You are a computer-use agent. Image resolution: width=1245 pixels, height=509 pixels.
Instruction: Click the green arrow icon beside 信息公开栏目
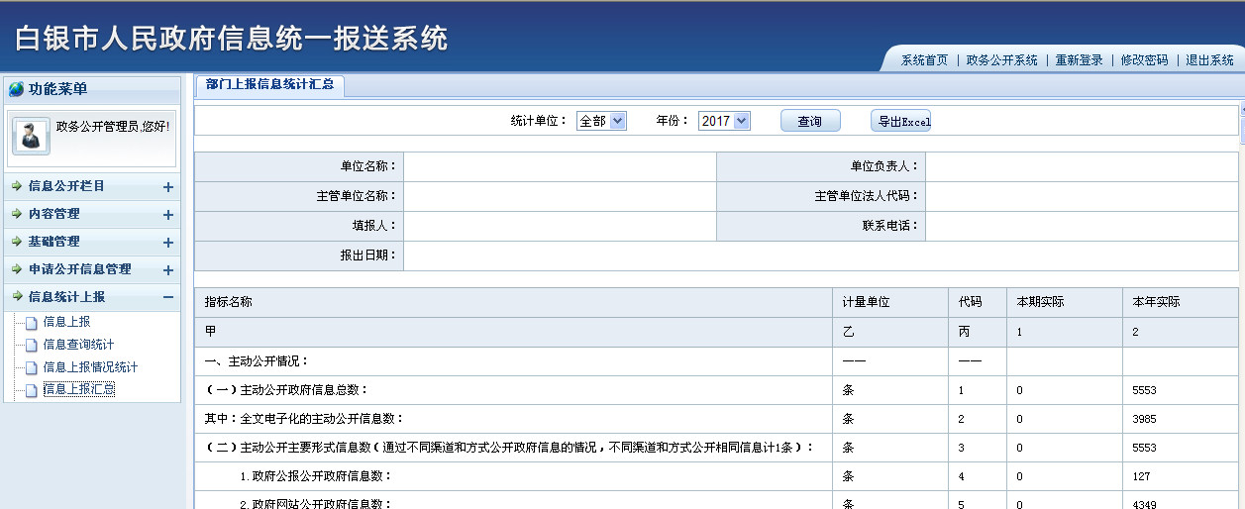click(17, 186)
